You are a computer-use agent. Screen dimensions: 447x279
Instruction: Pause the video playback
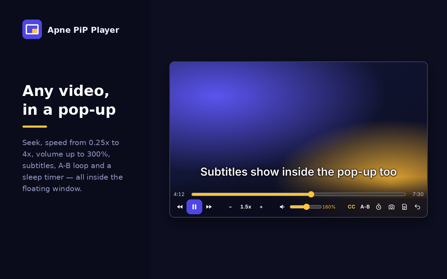point(195,207)
